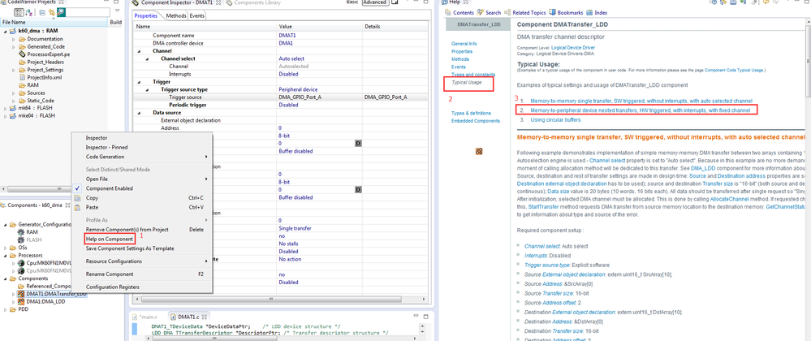Click the save icon next to Advanced
Image resolution: width=811 pixels, height=341 pixels.
tap(395, 2)
